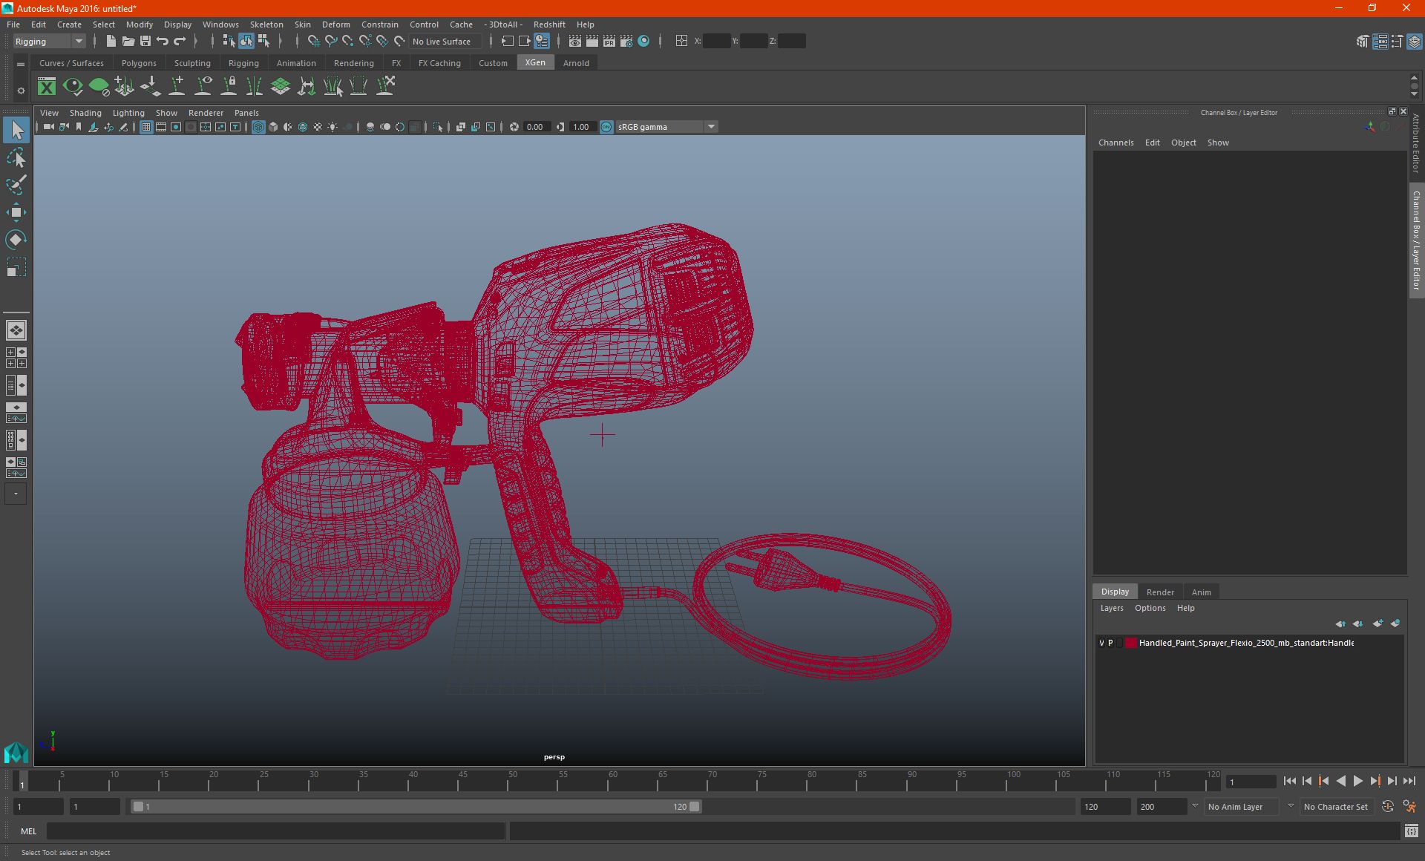Toggle visibility V for Handled_Paint_Sprayer layer
1425x861 pixels.
click(1101, 642)
